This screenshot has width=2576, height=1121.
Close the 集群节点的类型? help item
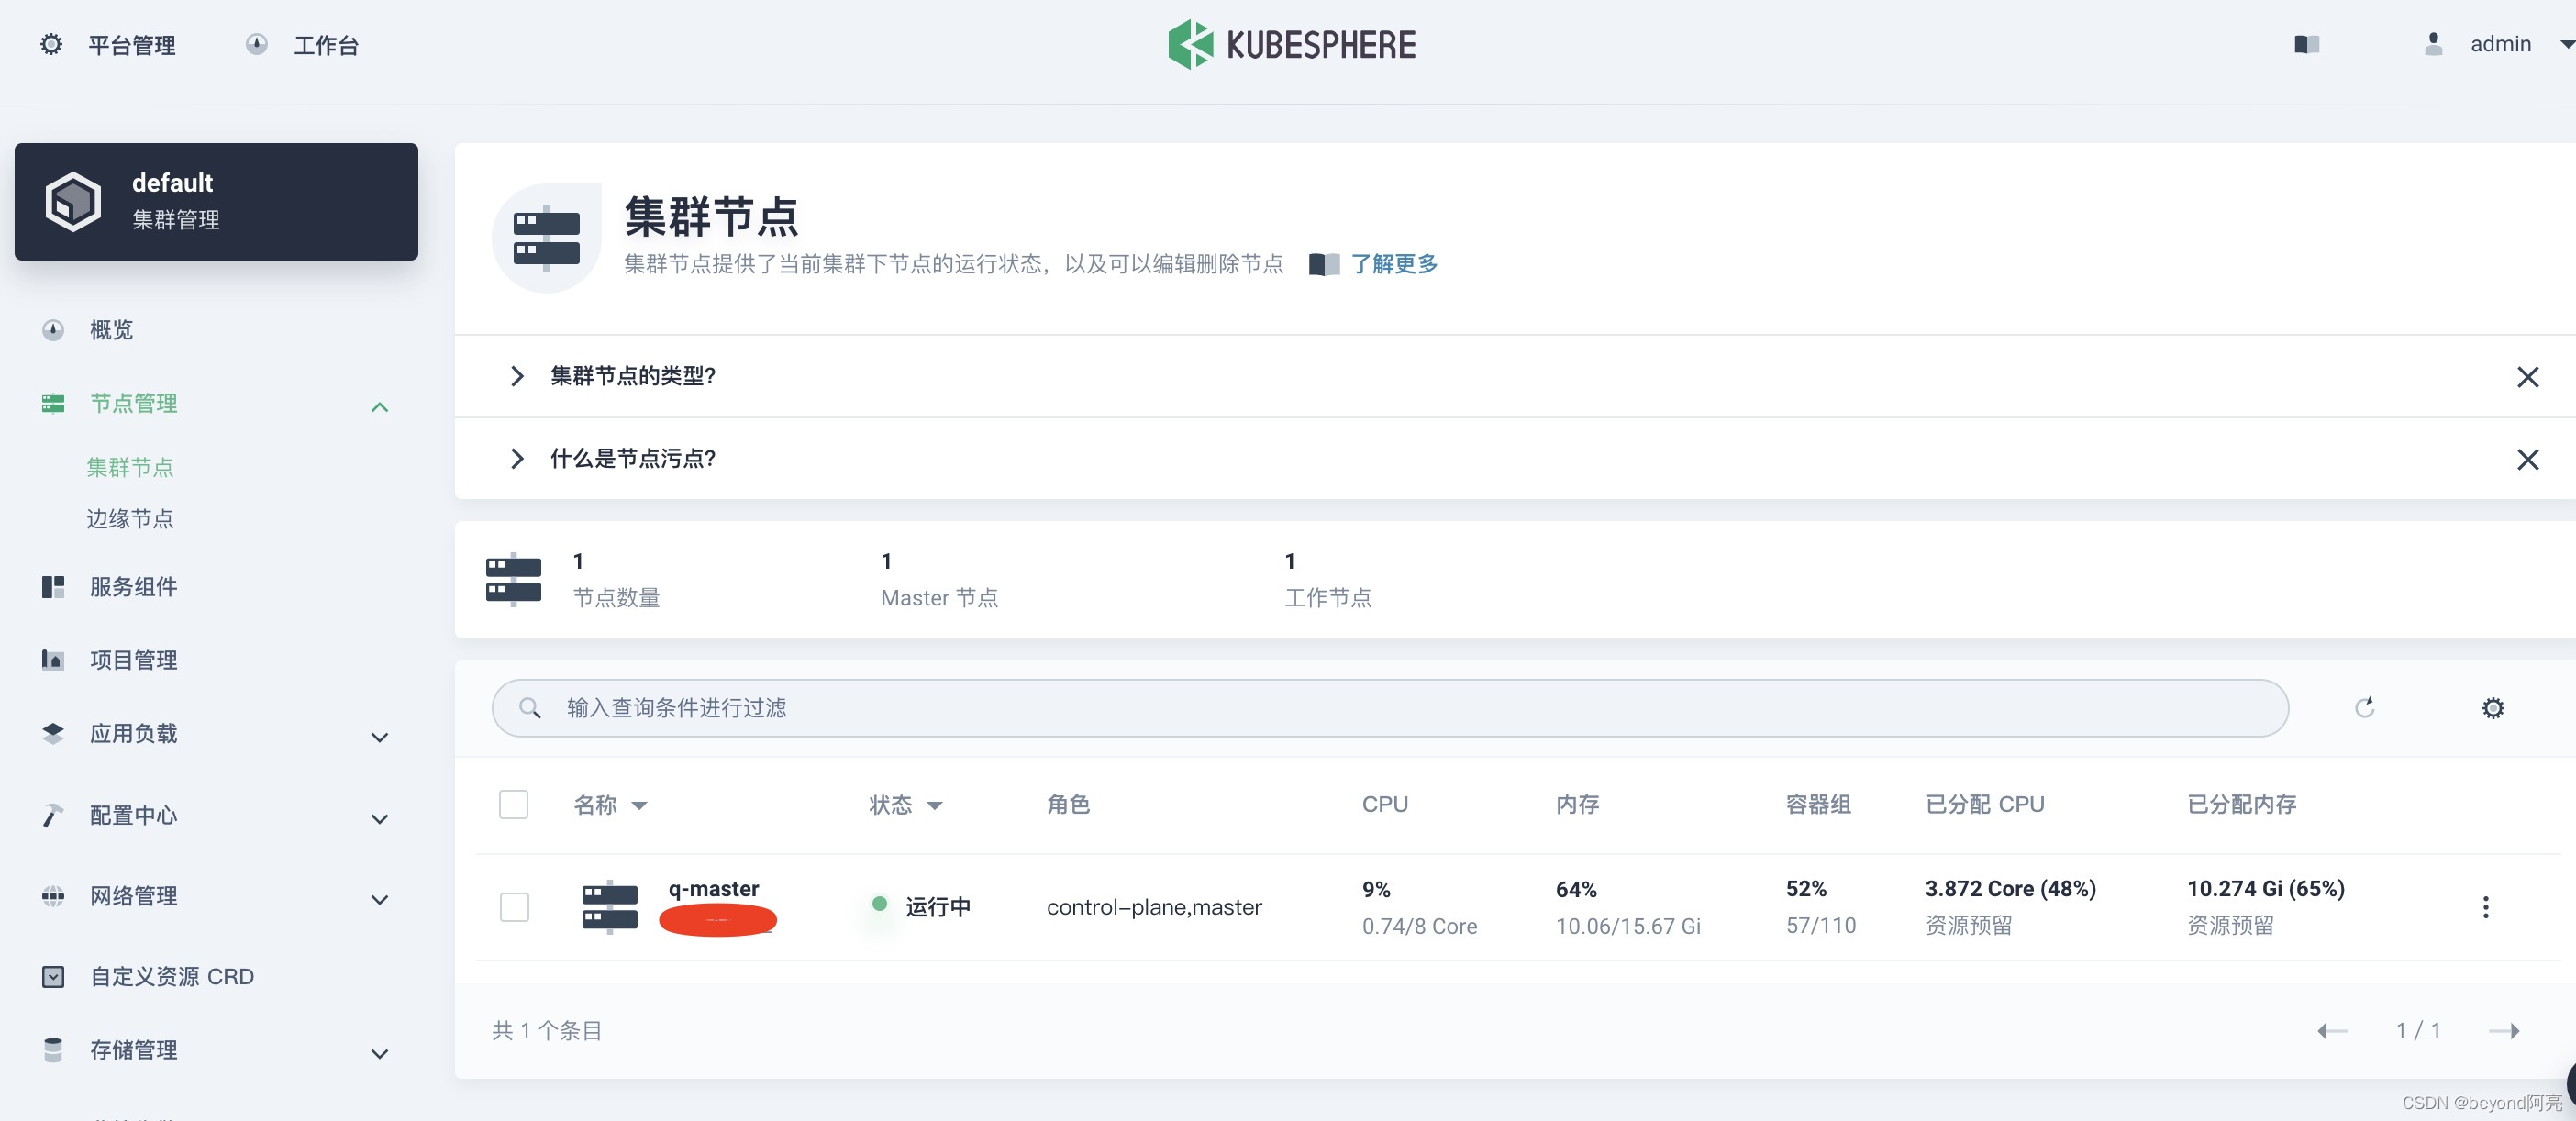point(2527,377)
